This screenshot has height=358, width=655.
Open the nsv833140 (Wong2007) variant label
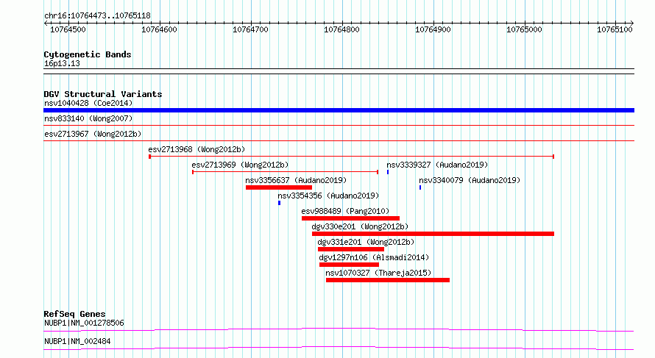click(x=88, y=118)
